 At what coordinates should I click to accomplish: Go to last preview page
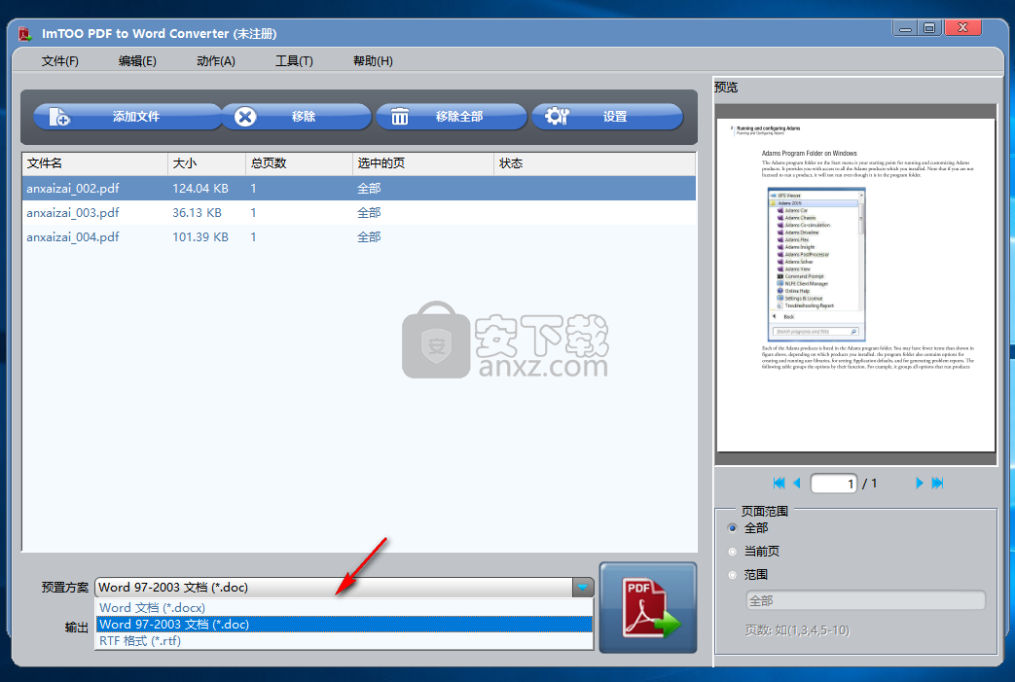click(x=937, y=483)
